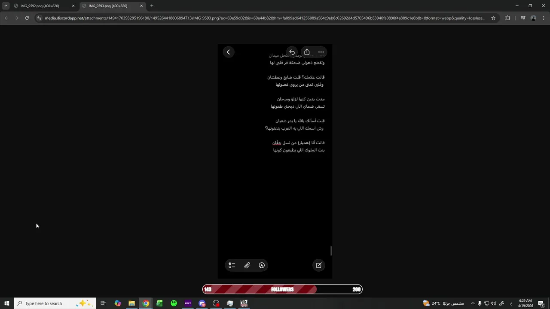550x309 pixels.
Task: Open Discord from the taskbar
Action: coord(202,303)
